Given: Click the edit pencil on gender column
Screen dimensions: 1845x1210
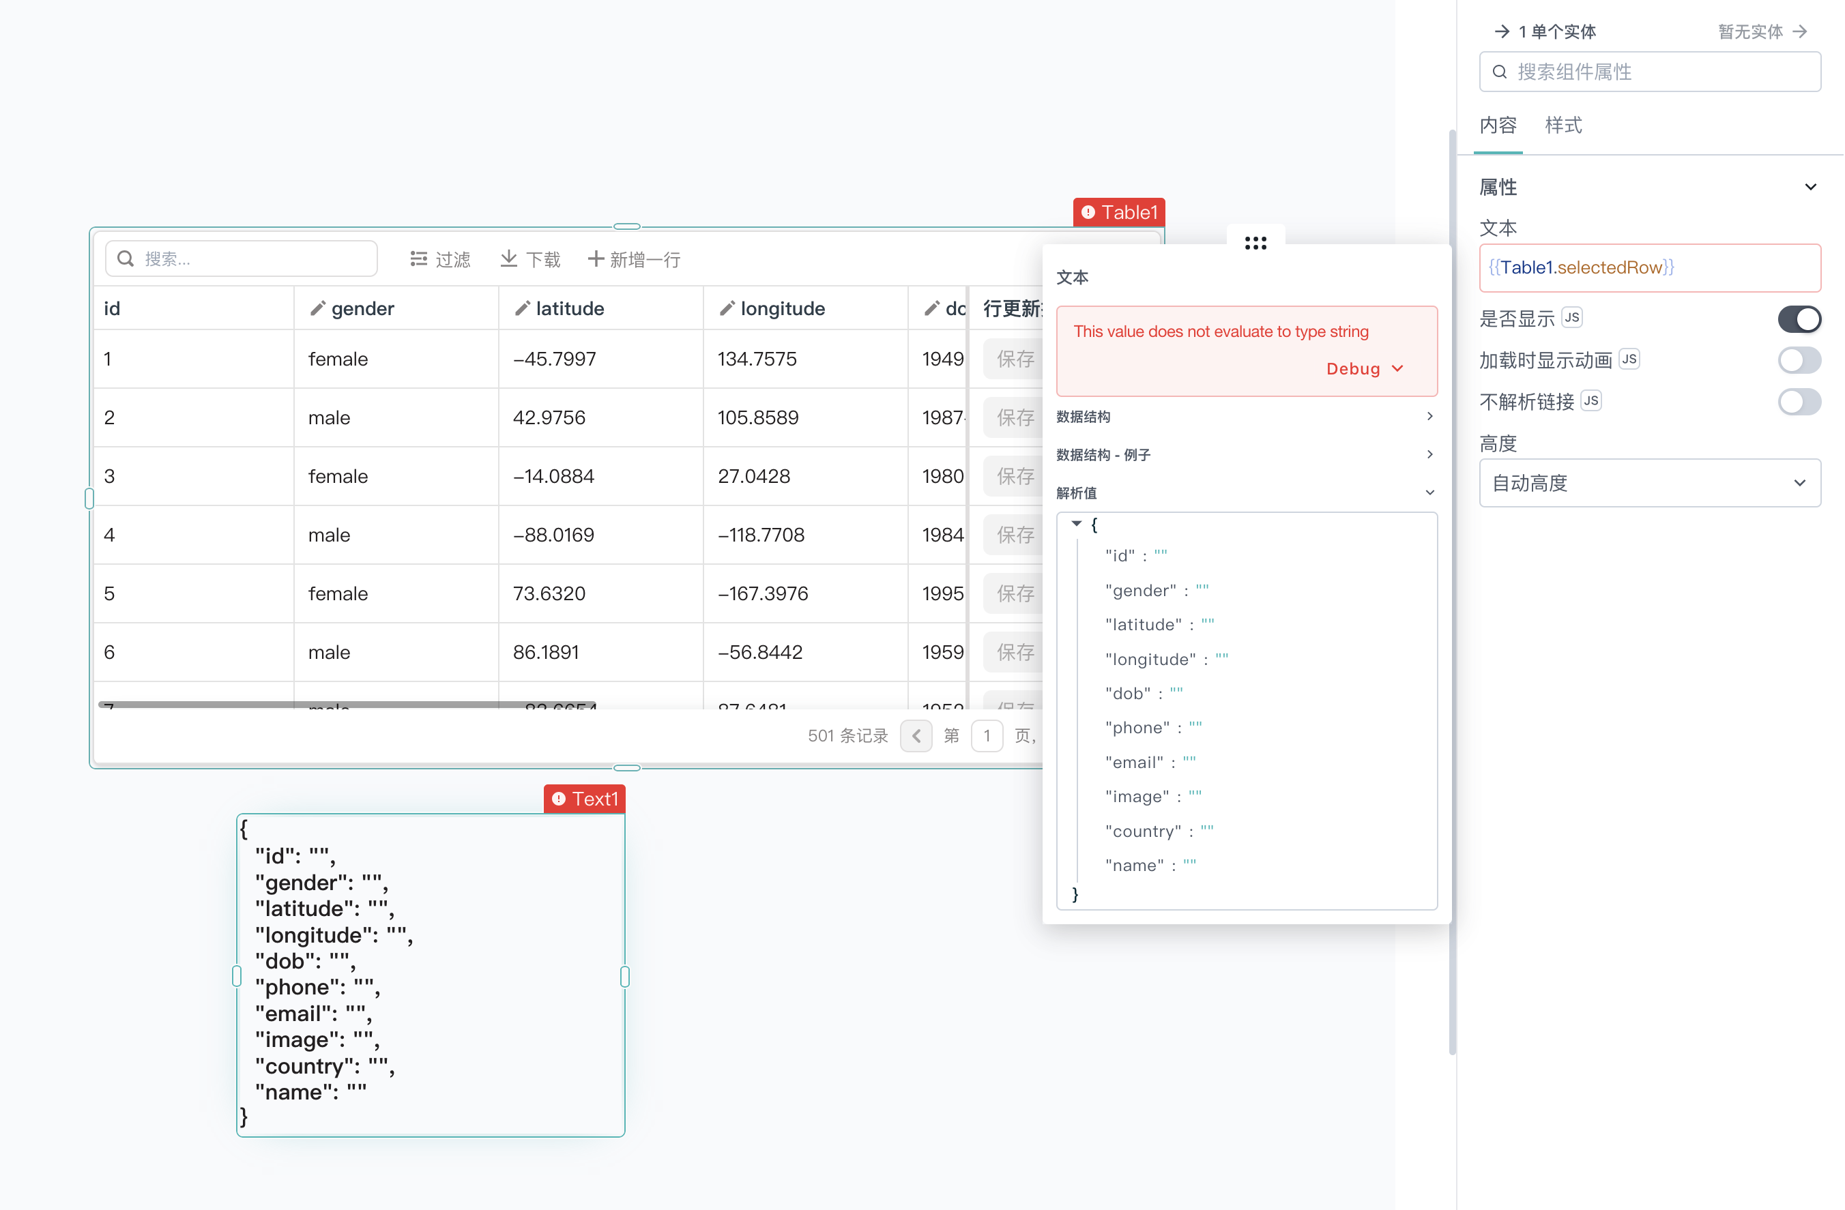Looking at the screenshot, I should (x=317, y=308).
